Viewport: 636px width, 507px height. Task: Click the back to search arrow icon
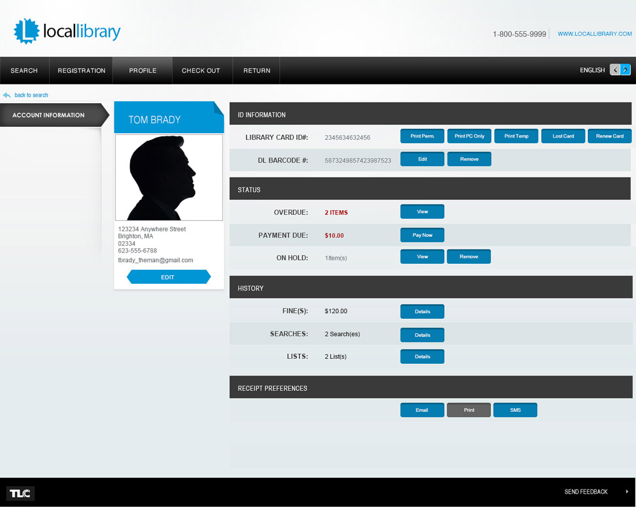7,95
